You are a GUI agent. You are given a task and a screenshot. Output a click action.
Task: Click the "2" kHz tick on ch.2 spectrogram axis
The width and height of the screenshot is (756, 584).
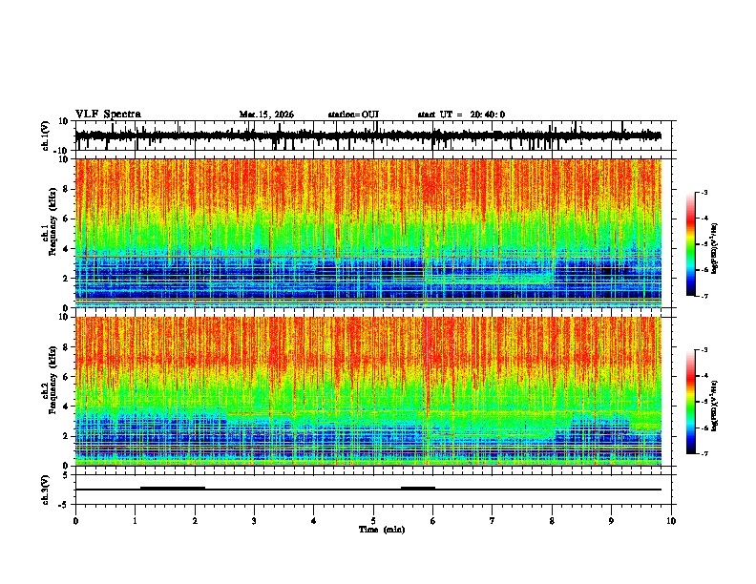point(67,436)
